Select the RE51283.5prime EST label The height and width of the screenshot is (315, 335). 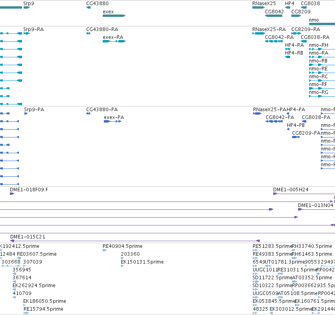tap(272, 246)
